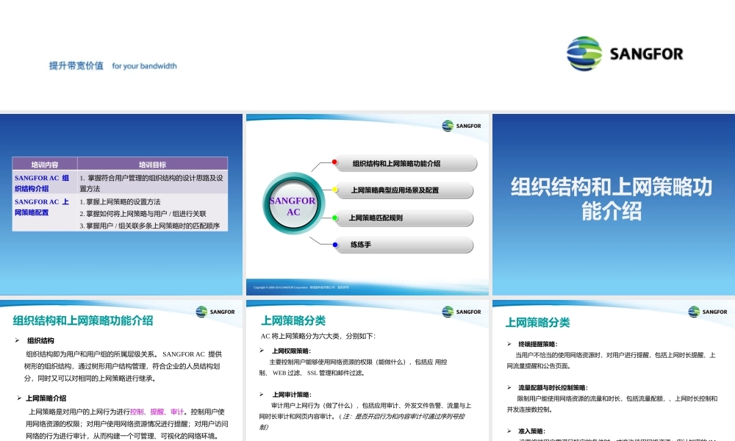This screenshot has width=735, height=441.
Task: Click SANGFOR logo on right 上网策略分类 slide
Action: point(707,312)
